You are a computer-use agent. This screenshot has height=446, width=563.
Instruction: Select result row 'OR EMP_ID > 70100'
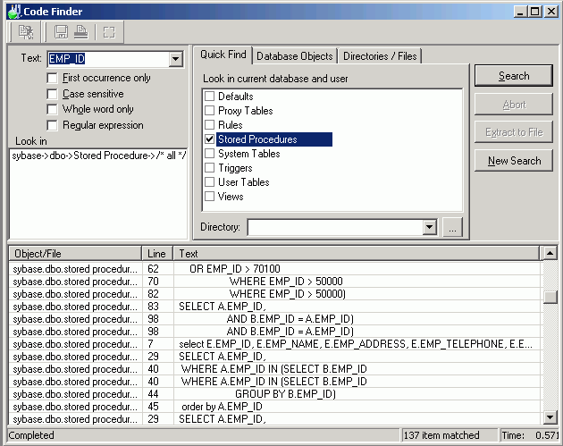[274, 269]
